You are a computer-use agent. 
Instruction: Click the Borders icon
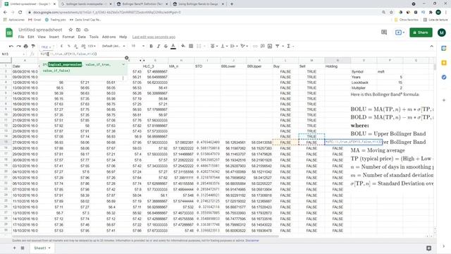pyautogui.click(x=191, y=46)
